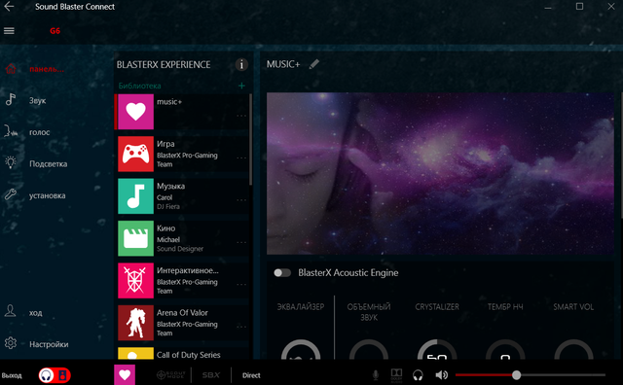This screenshot has width=623, height=385.
Task: Click the microphone icon in bottom bar
Action: 375,374
